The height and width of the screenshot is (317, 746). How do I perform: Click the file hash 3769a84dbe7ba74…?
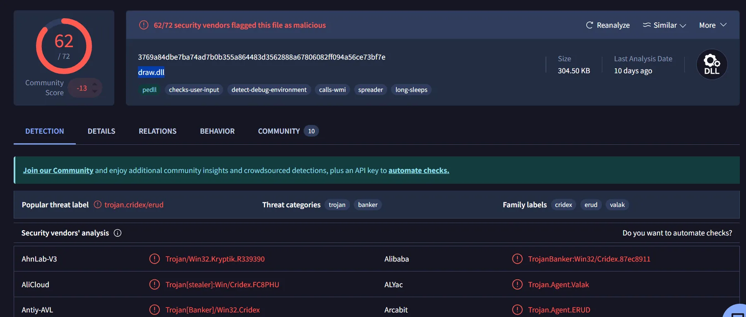click(x=262, y=57)
